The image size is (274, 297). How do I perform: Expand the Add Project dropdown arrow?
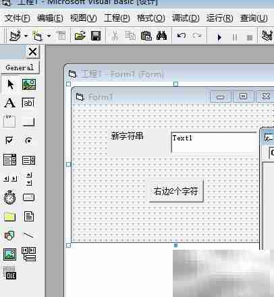26,36
